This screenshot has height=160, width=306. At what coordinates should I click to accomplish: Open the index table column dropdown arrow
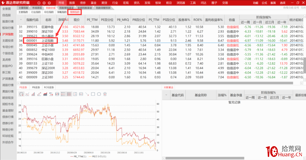point(21,20)
